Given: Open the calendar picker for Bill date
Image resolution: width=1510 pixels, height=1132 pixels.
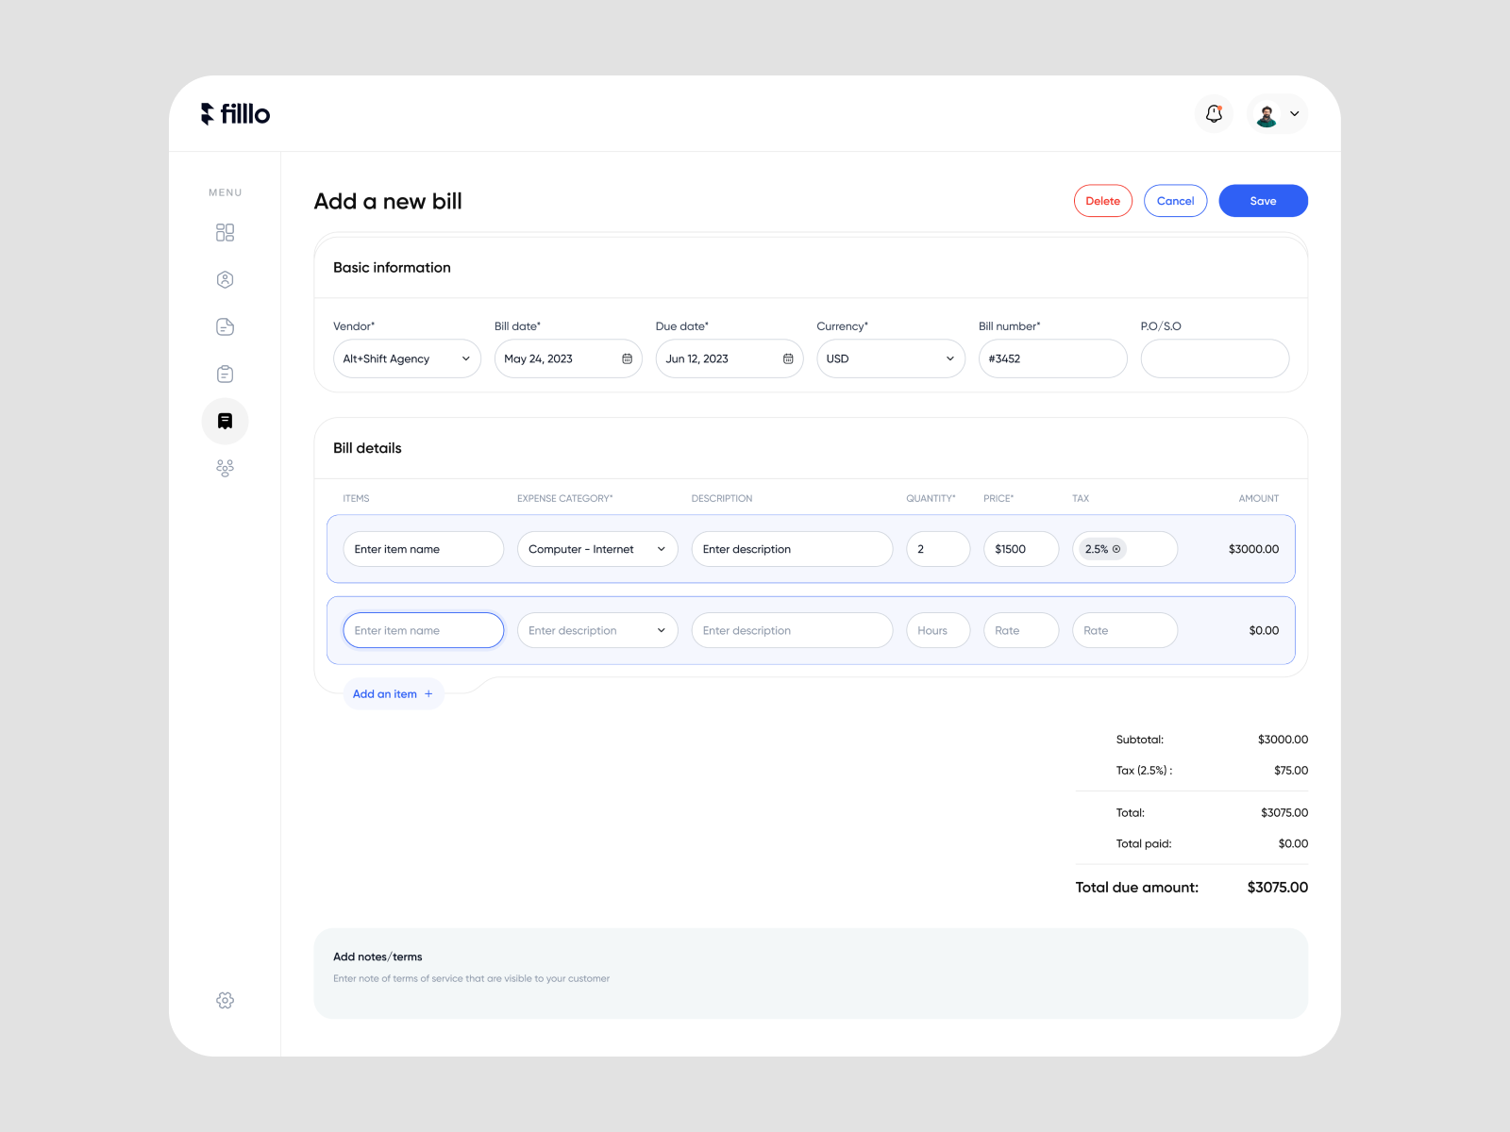Looking at the screenshot, I should coord(626,358).
